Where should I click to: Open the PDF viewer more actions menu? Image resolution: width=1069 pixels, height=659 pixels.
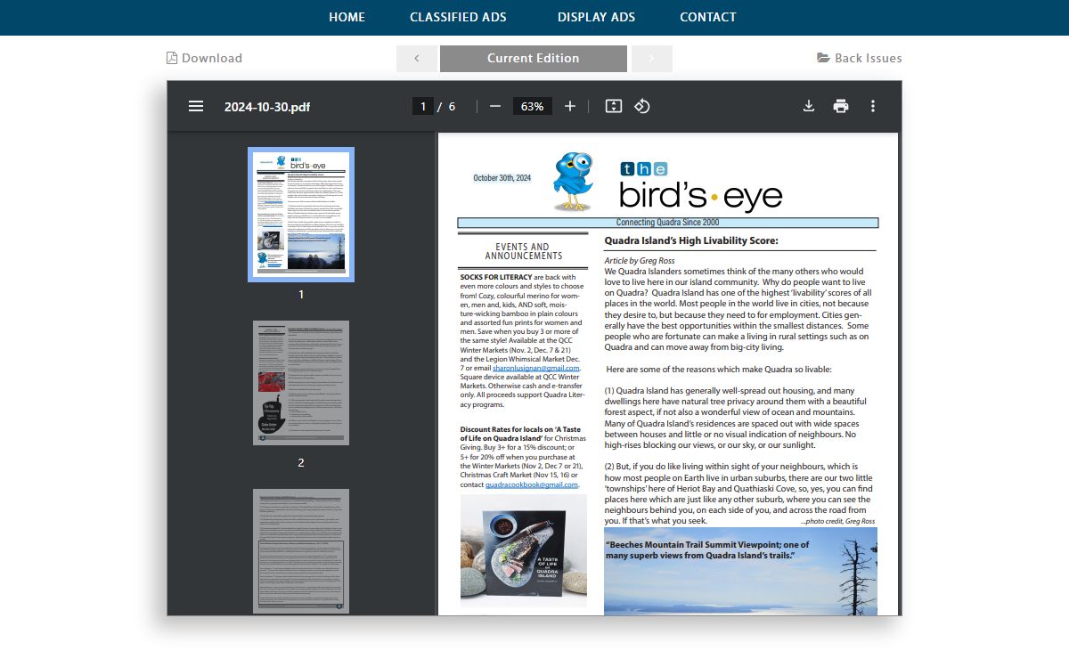873,106
